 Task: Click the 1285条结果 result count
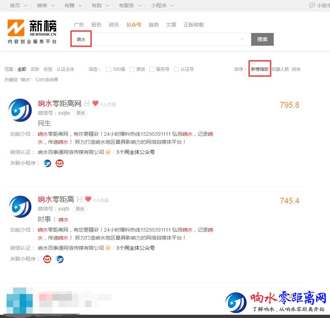pyautogui.click(x=47, y=80)
